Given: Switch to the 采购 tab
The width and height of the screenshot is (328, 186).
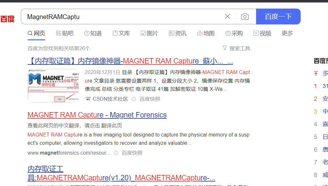Looking at the screenshot, I should point(234,33).
